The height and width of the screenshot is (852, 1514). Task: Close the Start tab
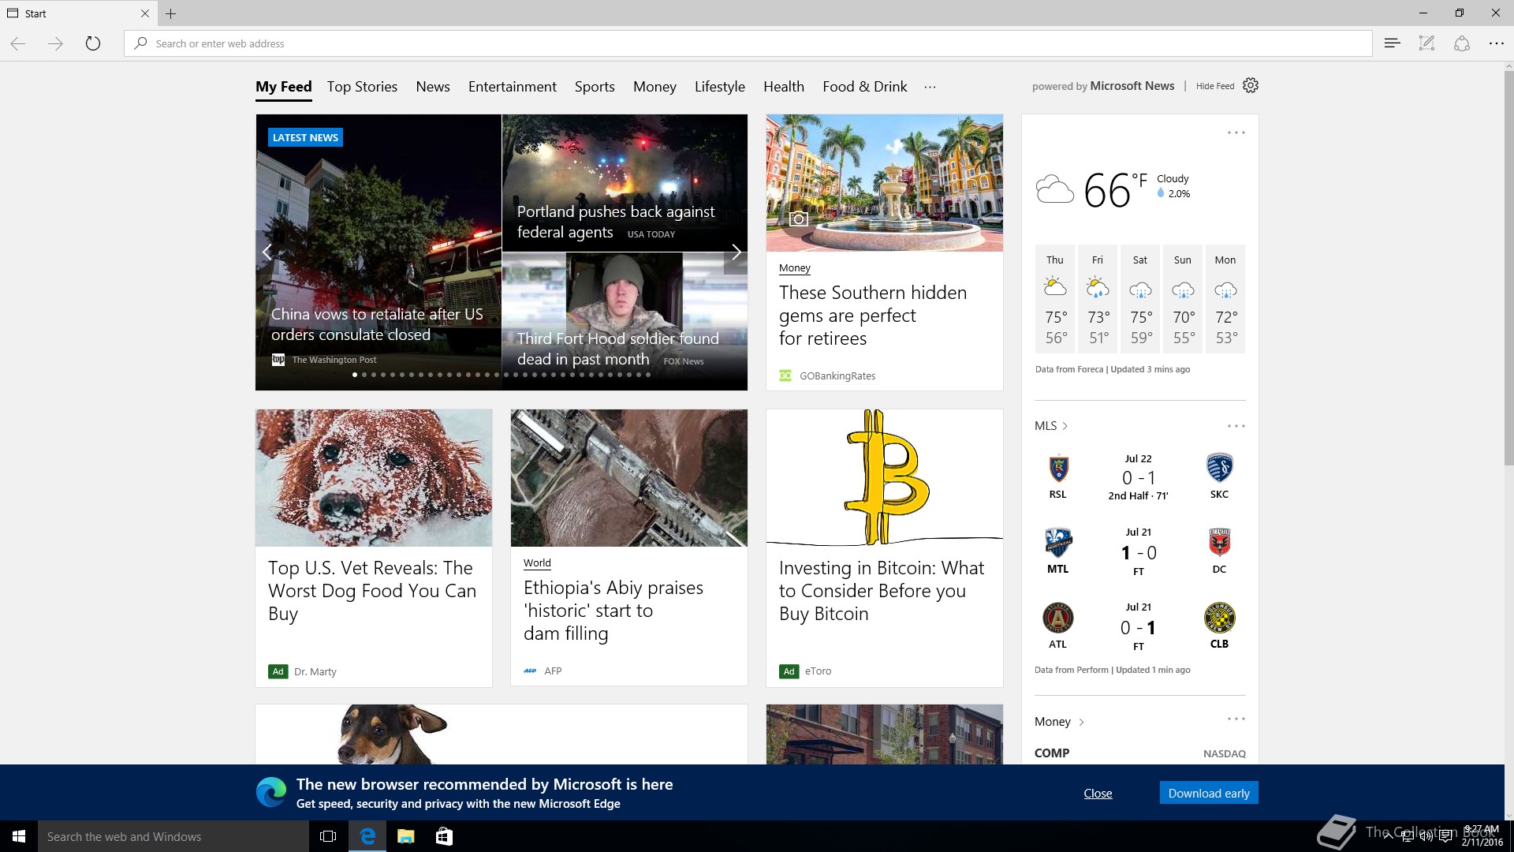coord(144,13)
